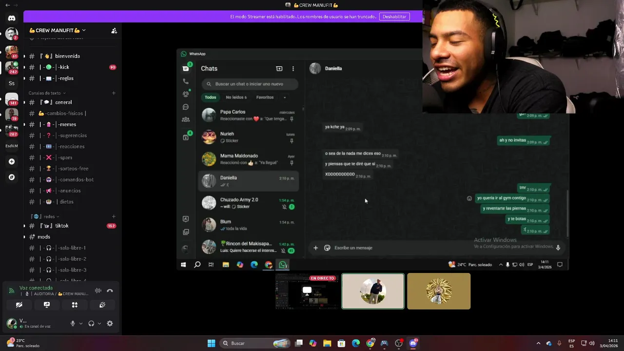Select the EN DIRECTO stream thumbnail

pos(307,291)
